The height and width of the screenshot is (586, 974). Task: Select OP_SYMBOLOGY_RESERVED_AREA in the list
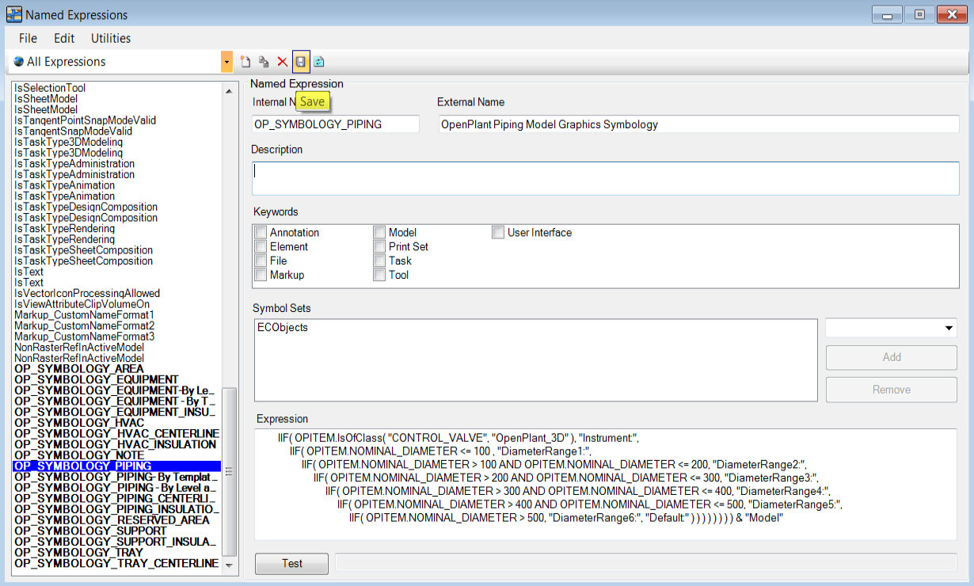(x=112, y=520)
